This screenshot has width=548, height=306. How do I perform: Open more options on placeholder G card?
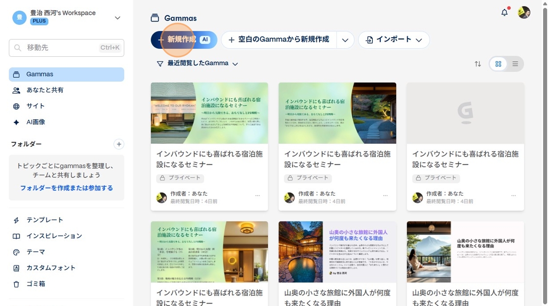click(x=513, y=196)
